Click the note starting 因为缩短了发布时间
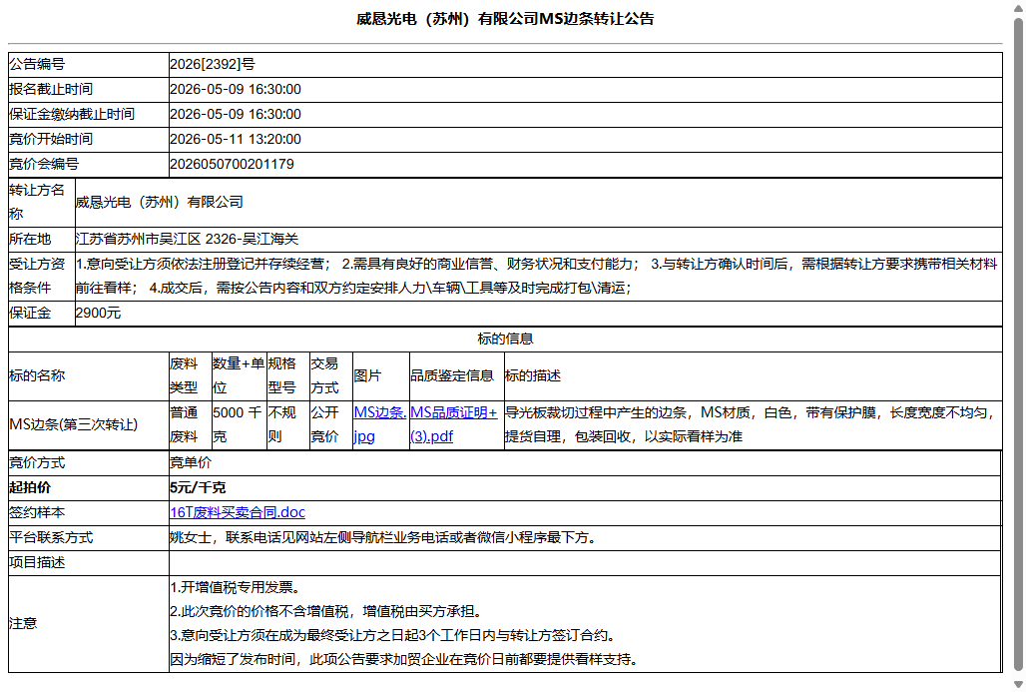Viewport: 1026px width, 692px height. pos(404,659)
